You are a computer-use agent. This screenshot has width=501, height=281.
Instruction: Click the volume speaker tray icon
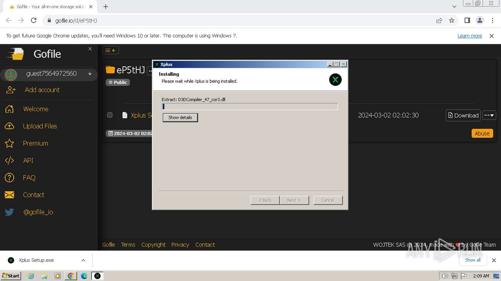(x=445, y=276)
